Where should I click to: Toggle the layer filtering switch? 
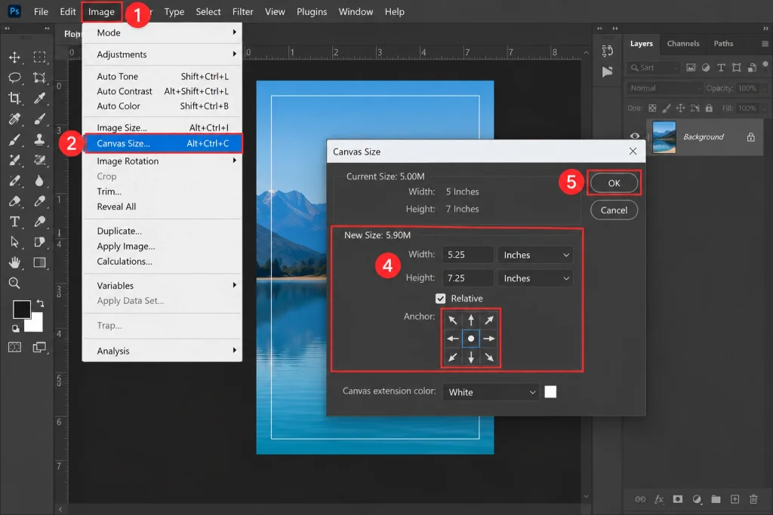765,66
